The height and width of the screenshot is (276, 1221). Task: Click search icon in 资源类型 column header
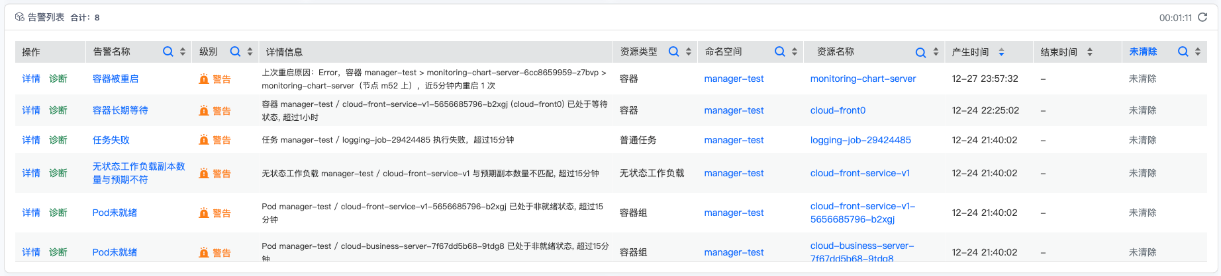(x=673, y=52)
